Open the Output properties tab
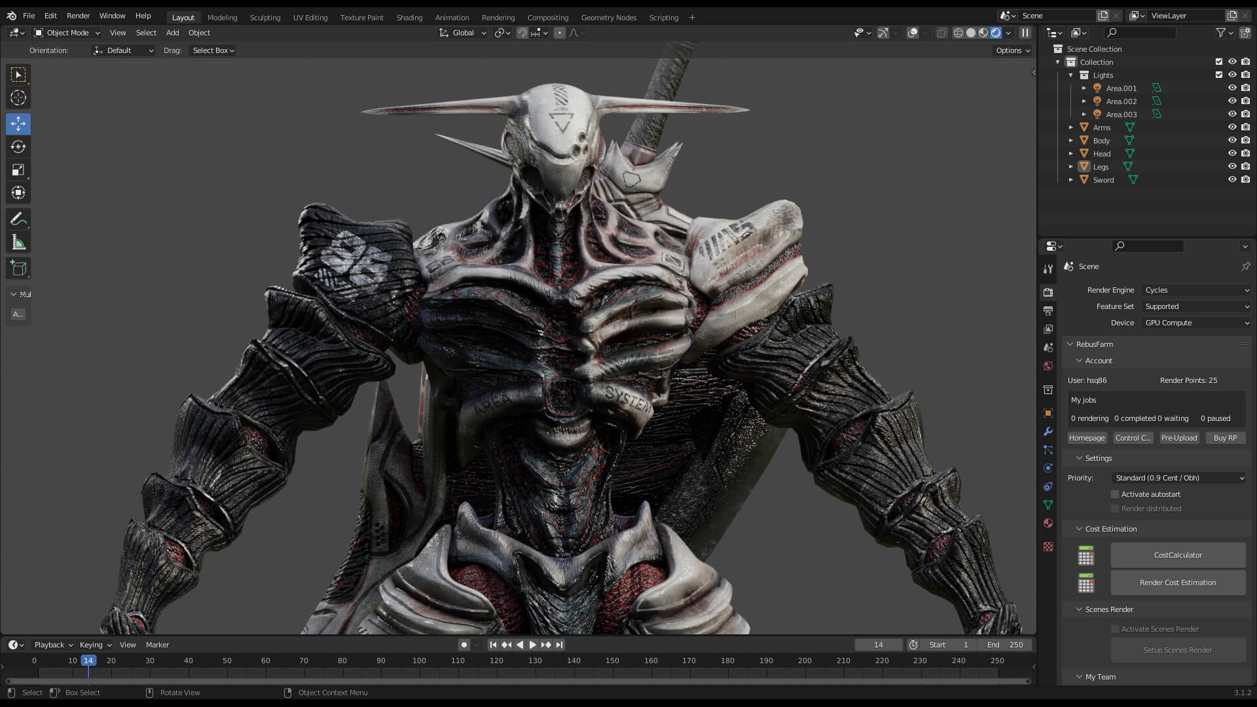The width and height of the screenshot is (1257, 707). (1048, 310)
